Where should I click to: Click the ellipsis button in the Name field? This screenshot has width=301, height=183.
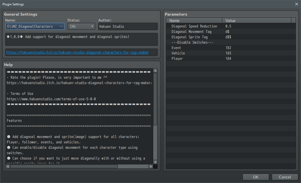click(x=61, y=26)
